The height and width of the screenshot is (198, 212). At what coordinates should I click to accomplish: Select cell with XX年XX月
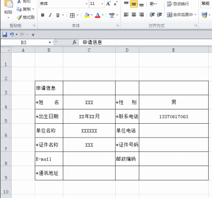click(x=89, y=117)
